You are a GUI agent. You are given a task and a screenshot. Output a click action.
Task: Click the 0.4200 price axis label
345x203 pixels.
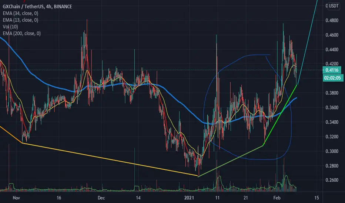(332, 64)
